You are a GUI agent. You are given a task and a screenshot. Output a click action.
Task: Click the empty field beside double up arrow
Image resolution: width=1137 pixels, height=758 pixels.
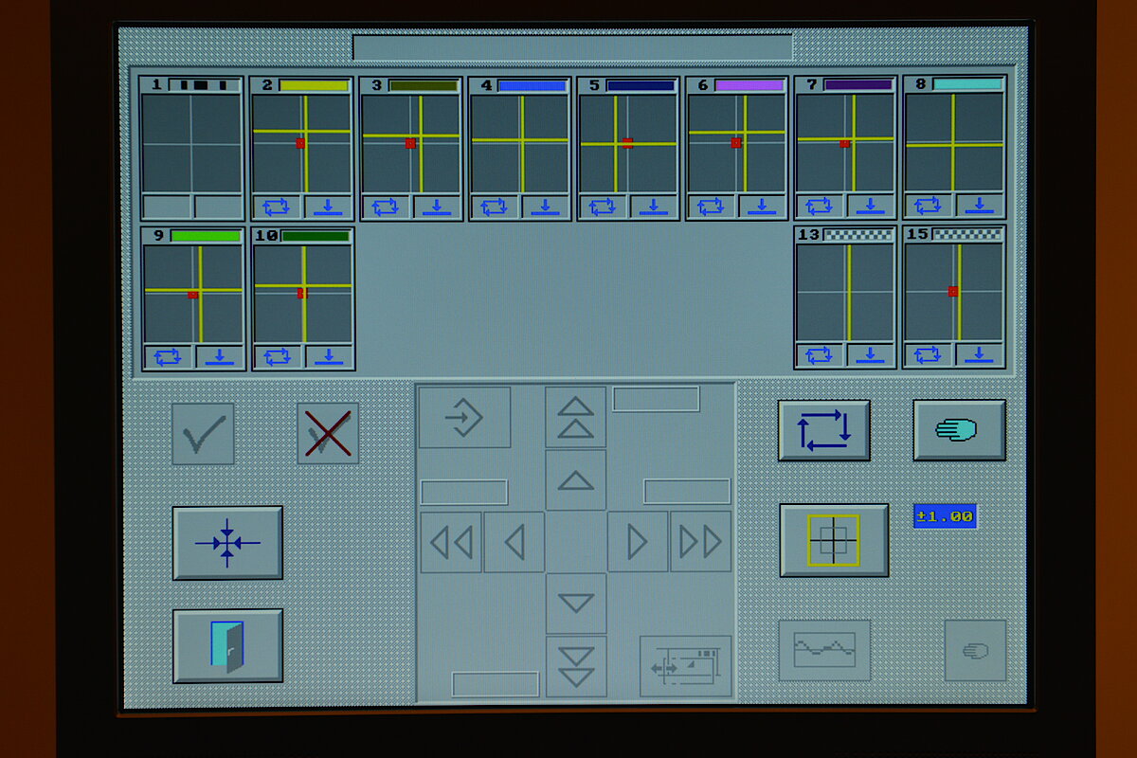[x=656, y=399]
